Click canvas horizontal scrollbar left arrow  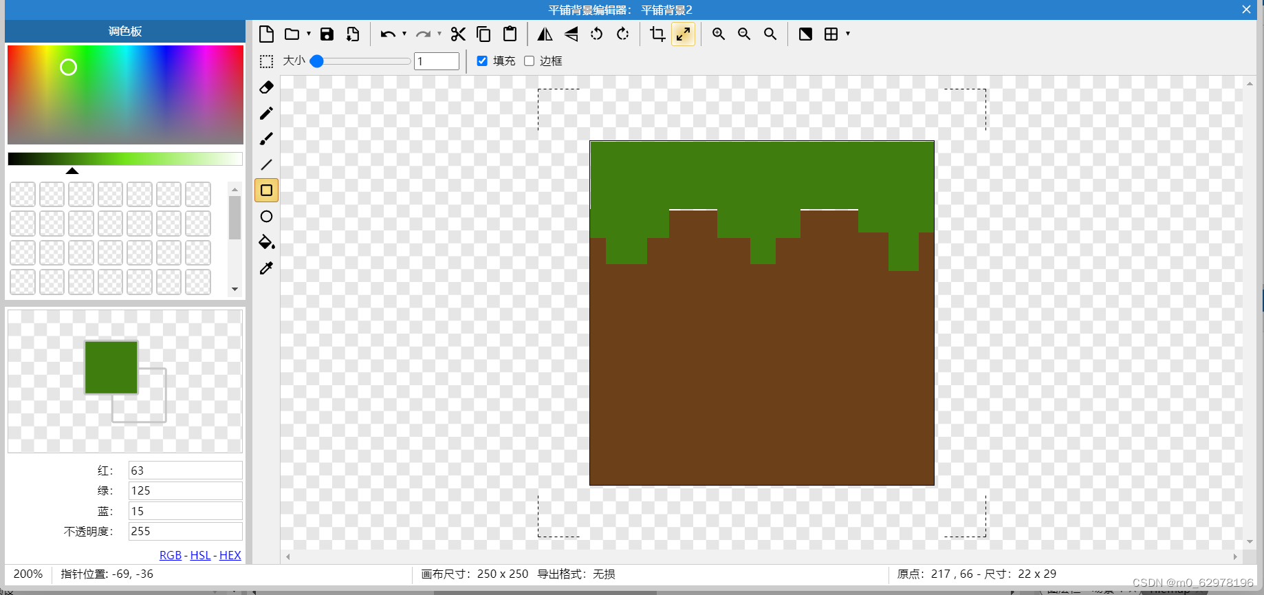(288, 556)
